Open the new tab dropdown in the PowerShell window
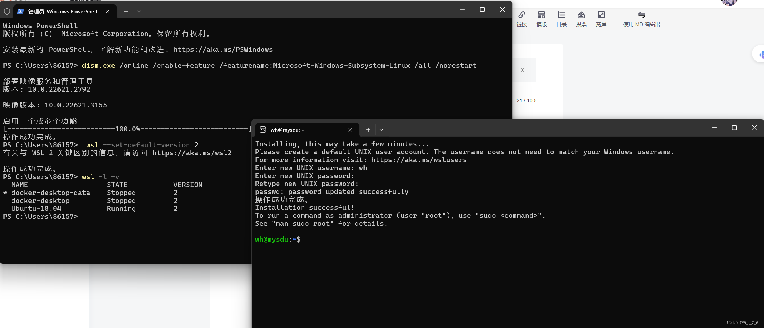Screen dimensions: 764x328 click(139, 11)
